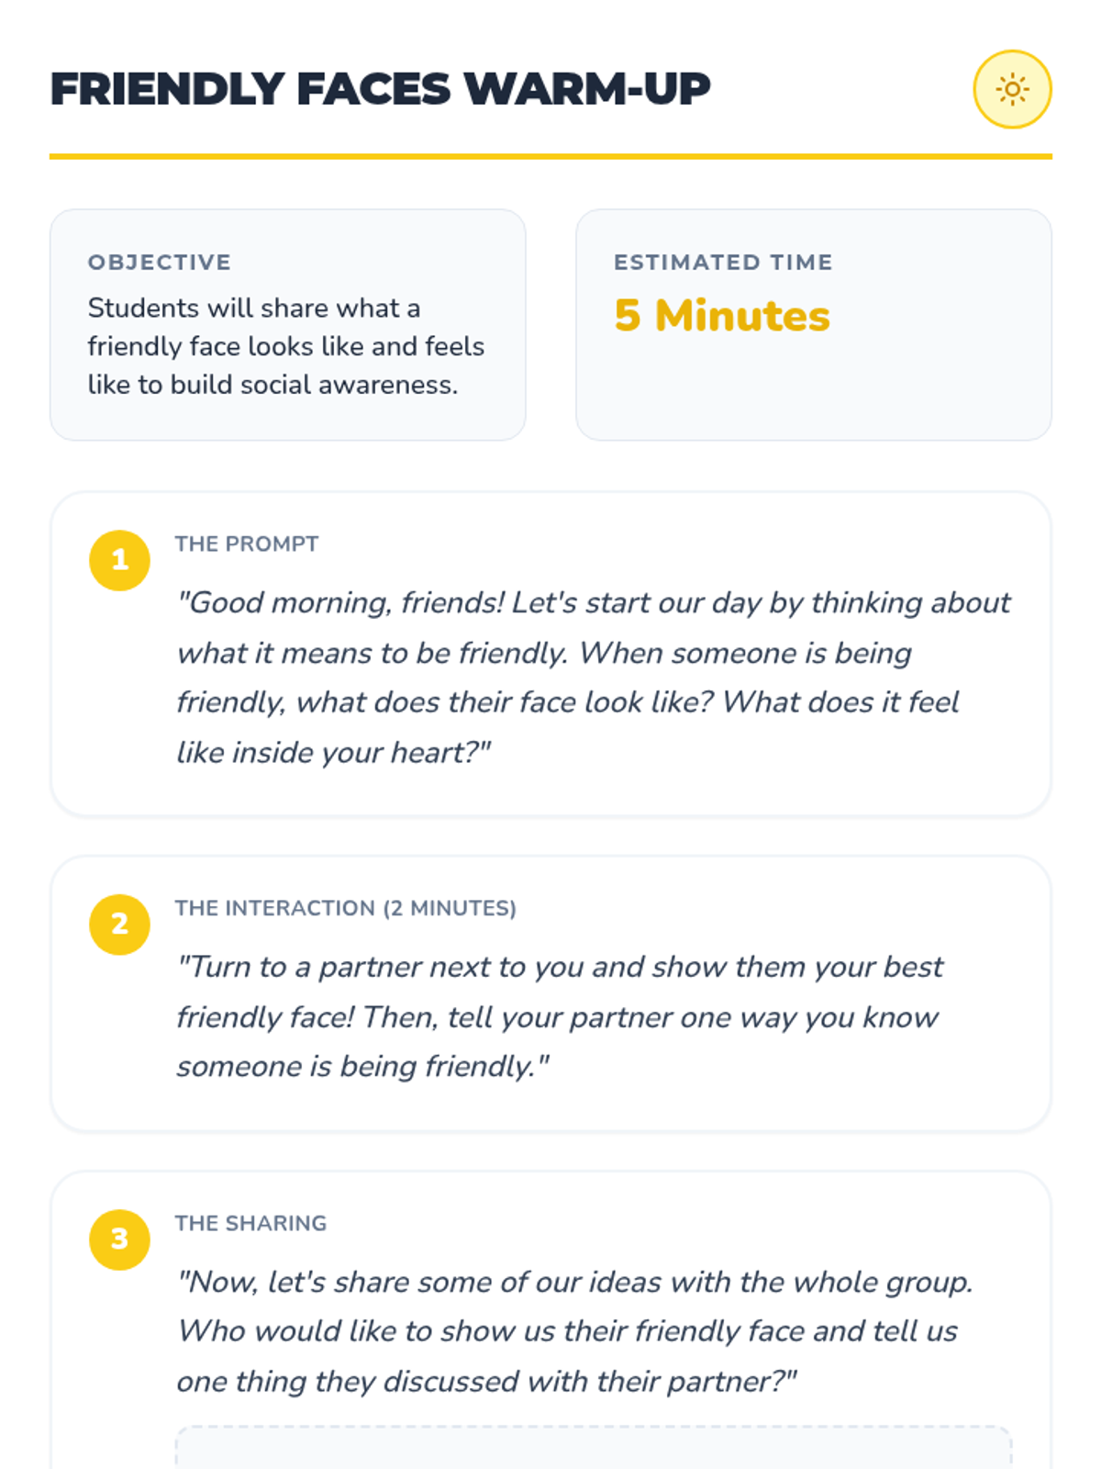The height and width of the screenshot is (1469, 1101).
Task: Click the share ideas with group quote
Action: pyautogui.click(x=575, y=1331)
